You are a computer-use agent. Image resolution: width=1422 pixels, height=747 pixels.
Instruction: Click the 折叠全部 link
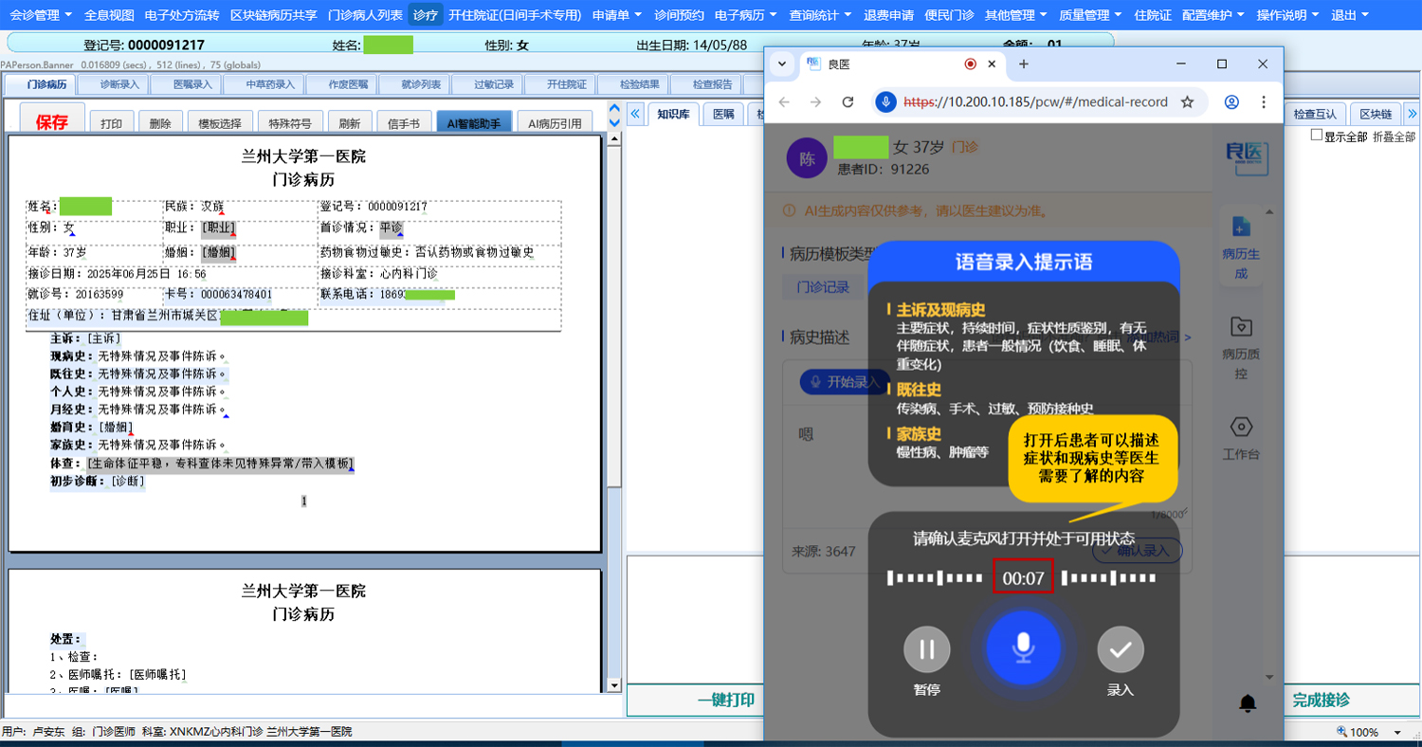(x=1394, y=137)
